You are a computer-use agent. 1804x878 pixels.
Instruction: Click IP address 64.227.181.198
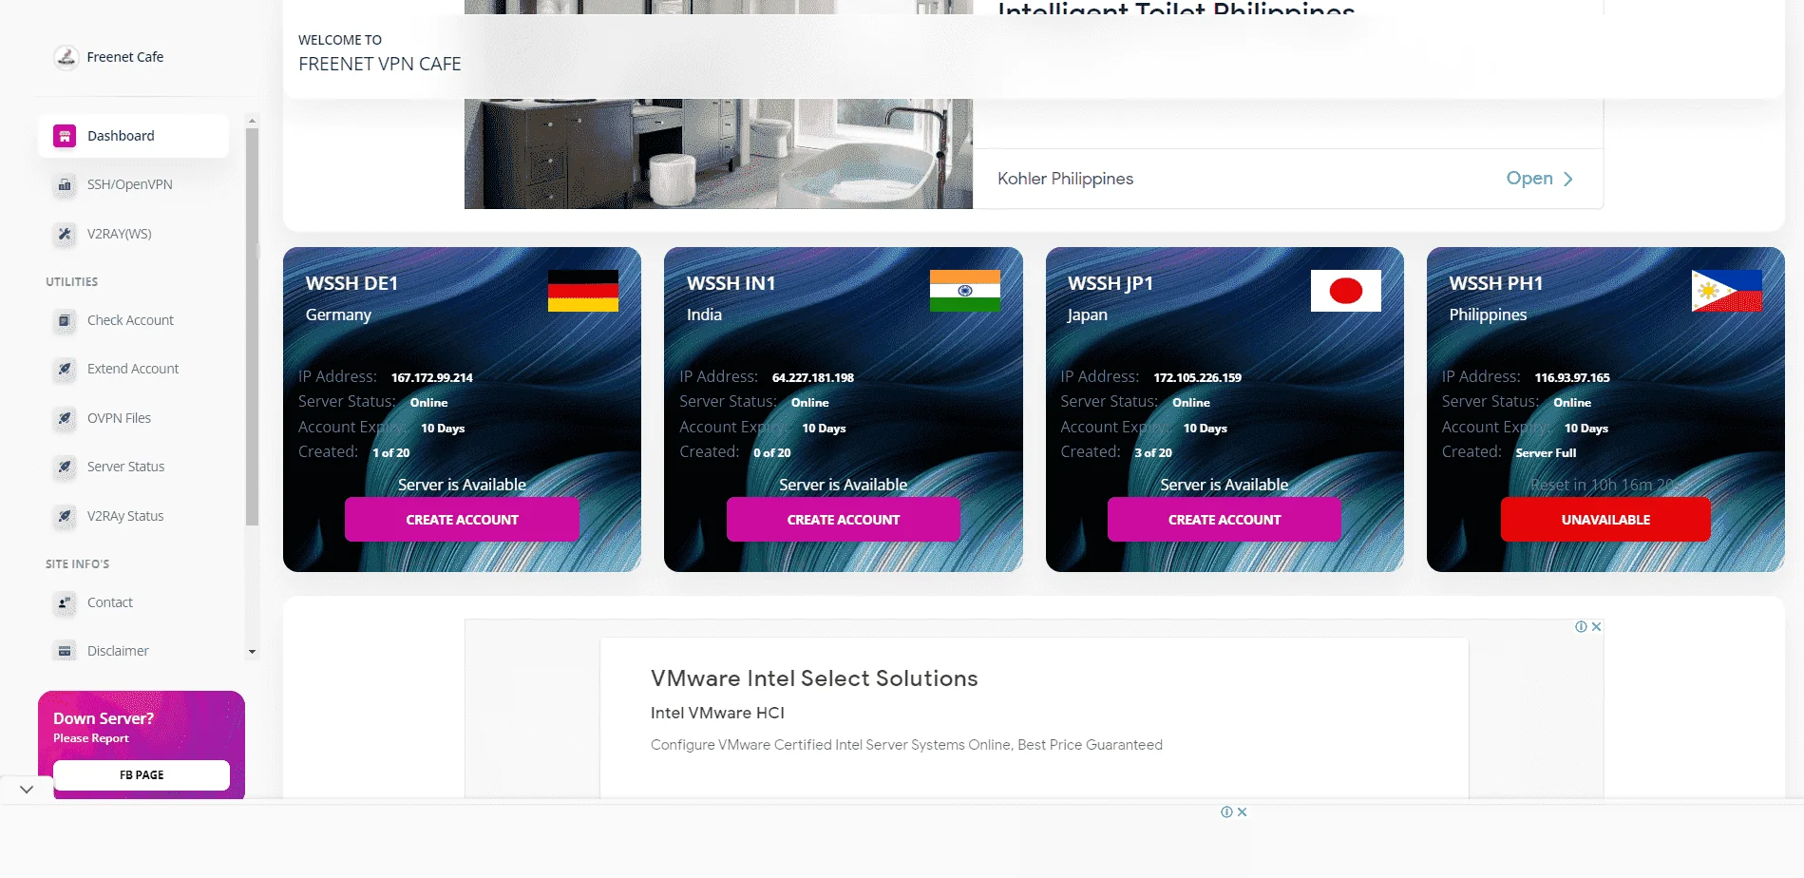pos(813,377)
